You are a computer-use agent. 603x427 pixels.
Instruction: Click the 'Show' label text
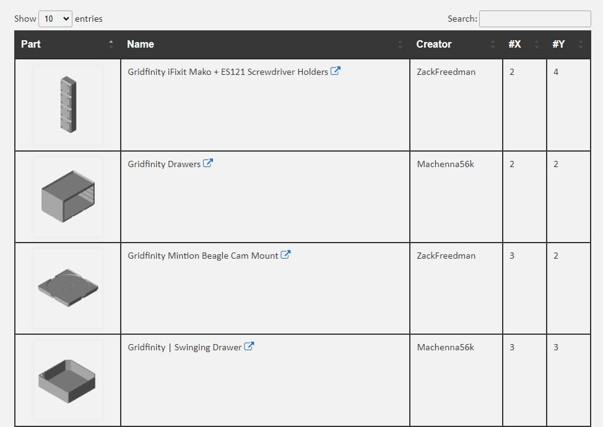pyautogui.click(x=25, y=19)
